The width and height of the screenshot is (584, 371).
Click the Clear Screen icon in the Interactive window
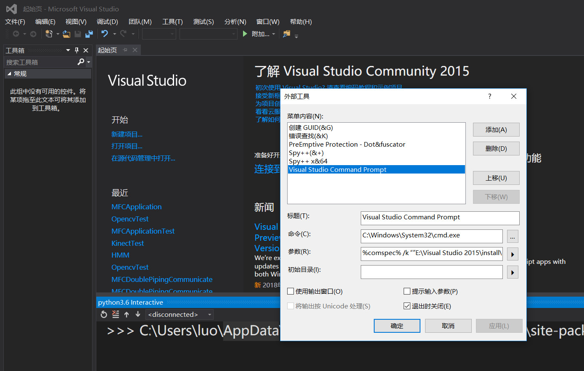tap(116, 314)
